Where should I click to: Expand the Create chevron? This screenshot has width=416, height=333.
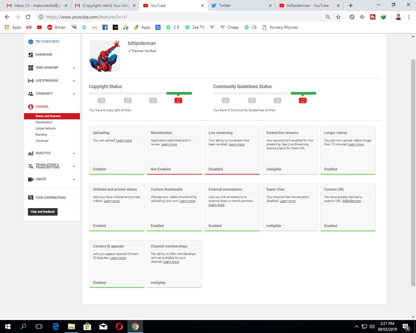(74, 179)
